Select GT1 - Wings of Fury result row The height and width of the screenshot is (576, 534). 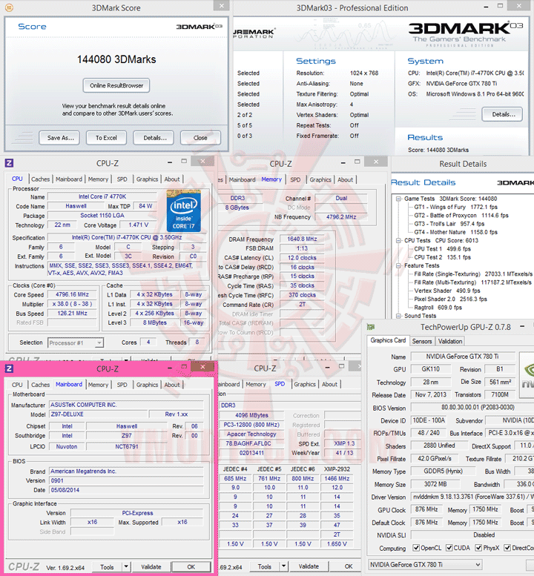click(455, 207)
